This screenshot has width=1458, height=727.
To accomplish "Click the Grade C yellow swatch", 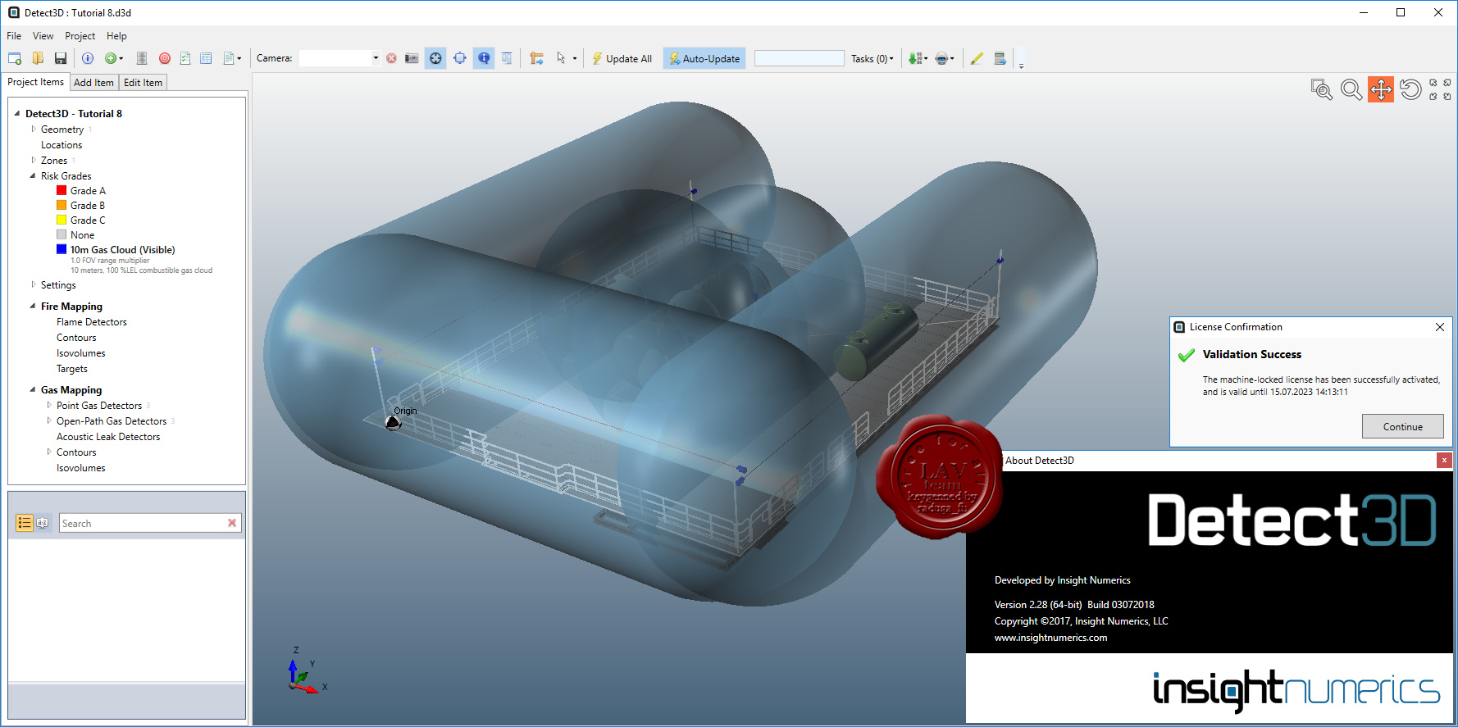I will [x=62, y=220].
